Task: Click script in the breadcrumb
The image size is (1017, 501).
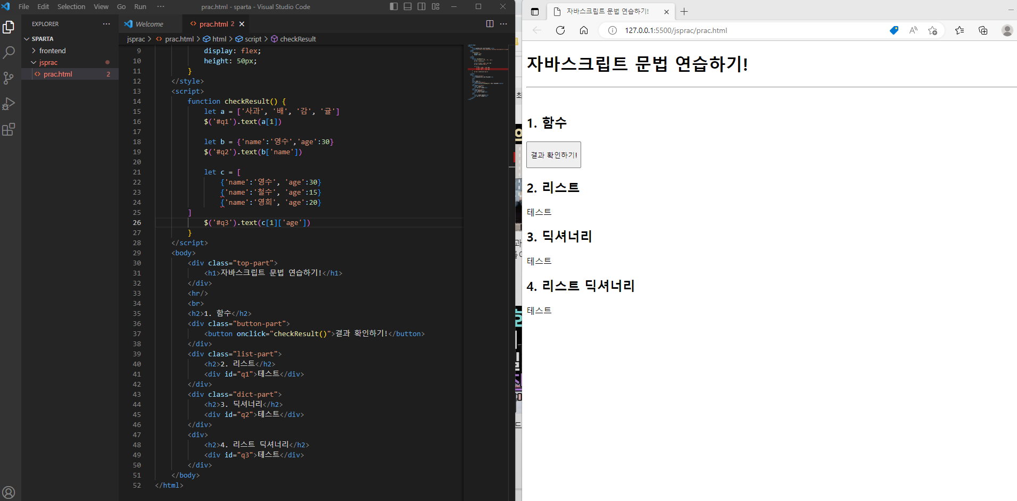Action: [x=253, y=39]
